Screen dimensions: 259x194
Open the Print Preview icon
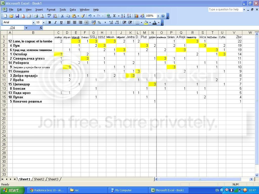42,16
